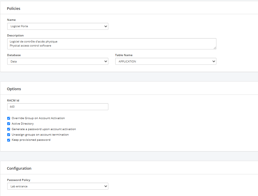
Task: Disable Keep provisioned password
Action: tap(9, 140)
